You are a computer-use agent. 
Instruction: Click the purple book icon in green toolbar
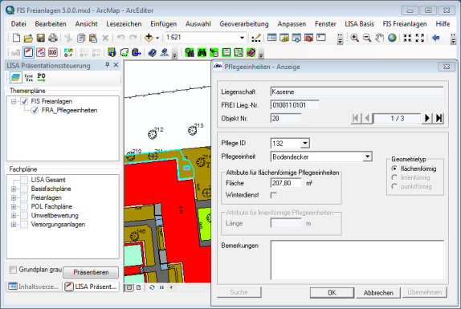click(251, 53)
